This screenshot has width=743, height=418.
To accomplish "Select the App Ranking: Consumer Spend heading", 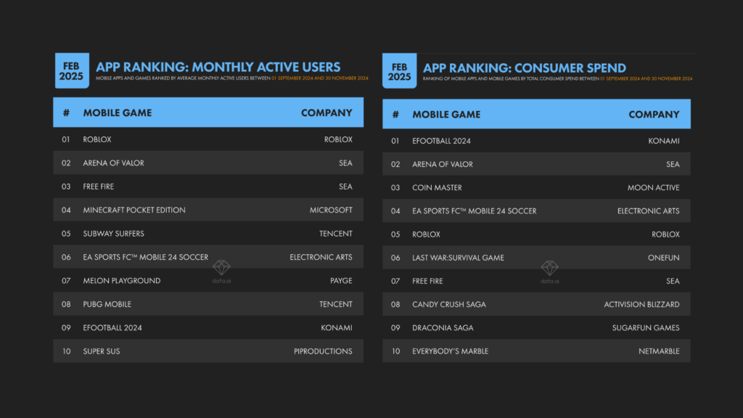I will [x=525, y=68].
